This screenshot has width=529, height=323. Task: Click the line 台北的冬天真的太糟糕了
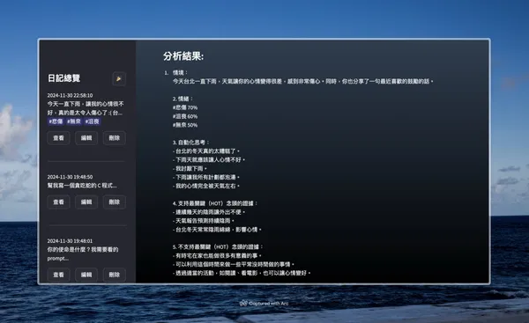[x=205, y=151]
